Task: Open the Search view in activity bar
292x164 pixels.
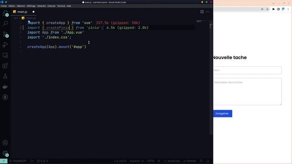Action: [5, 23]
